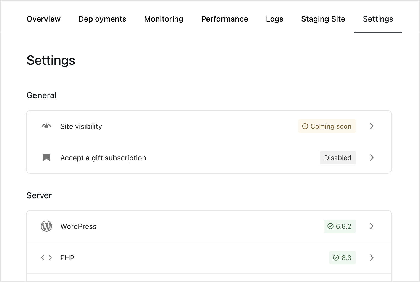Enable the Disabled gift subscription setting
This screenshot has height=282, width=420.
coord(338,158)
